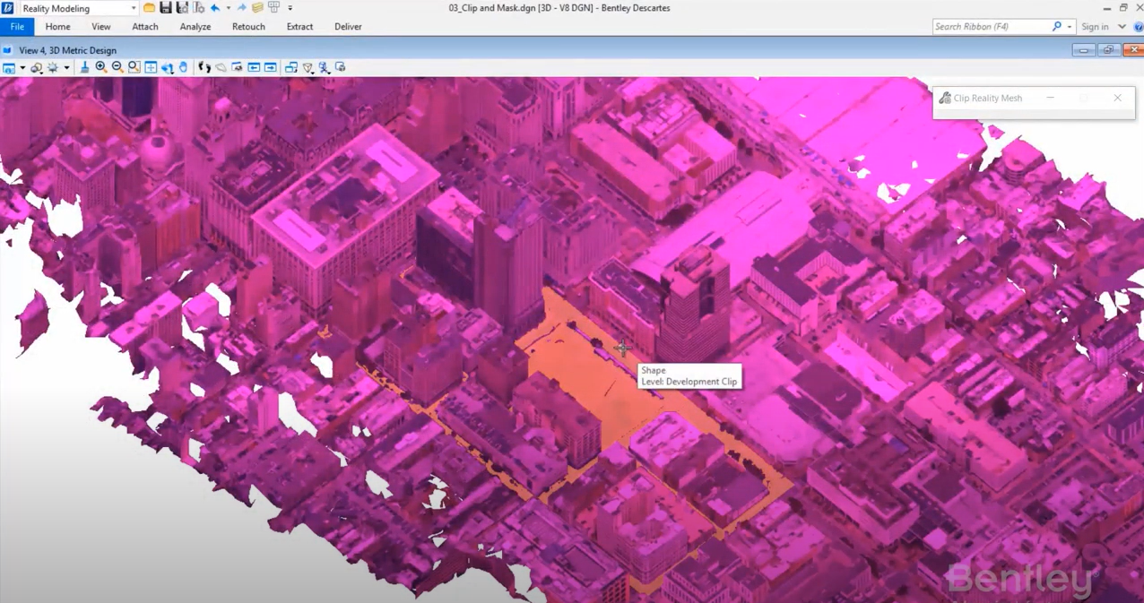Viewport: 1144px width, 603px height.
Task: Minimize the View 4 window
Action: click(1084, 50)
